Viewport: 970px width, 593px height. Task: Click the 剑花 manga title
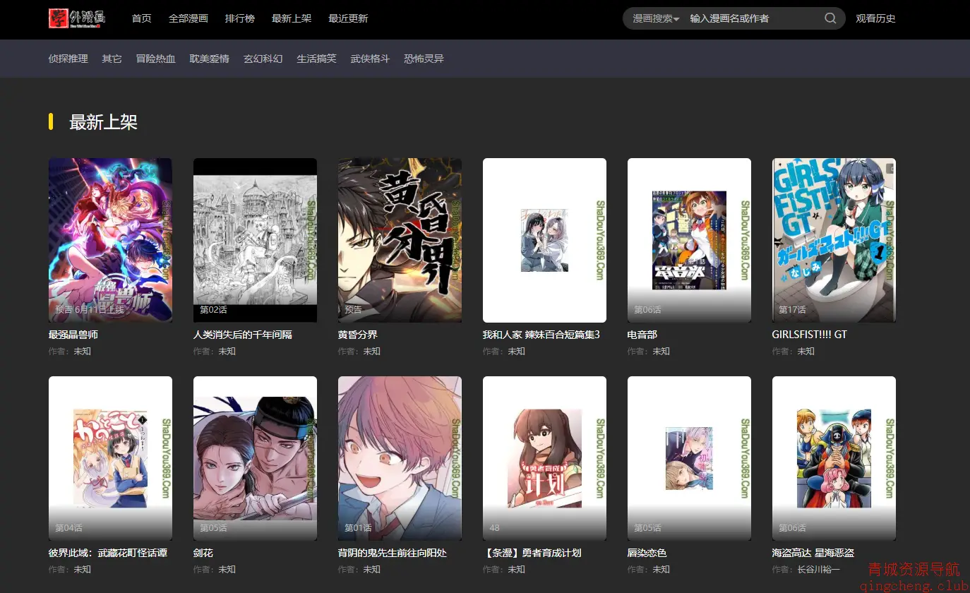pos(203,552)
